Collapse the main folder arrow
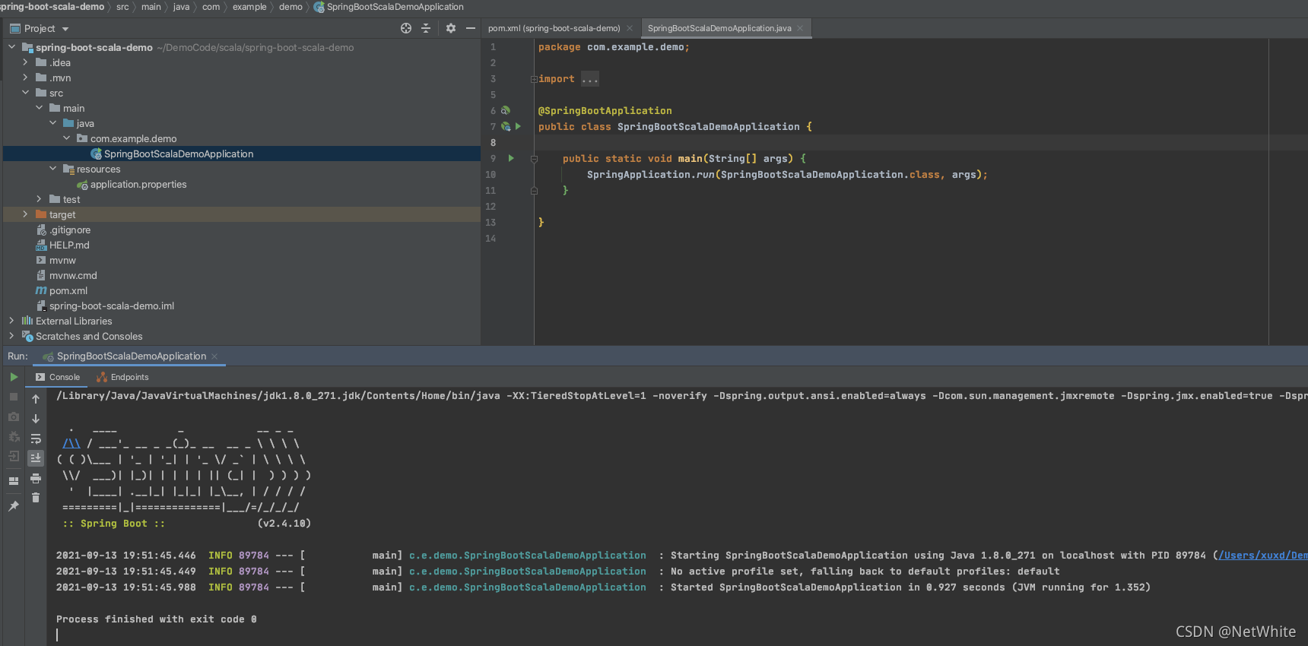The image size is (1308, 646). 39,108
